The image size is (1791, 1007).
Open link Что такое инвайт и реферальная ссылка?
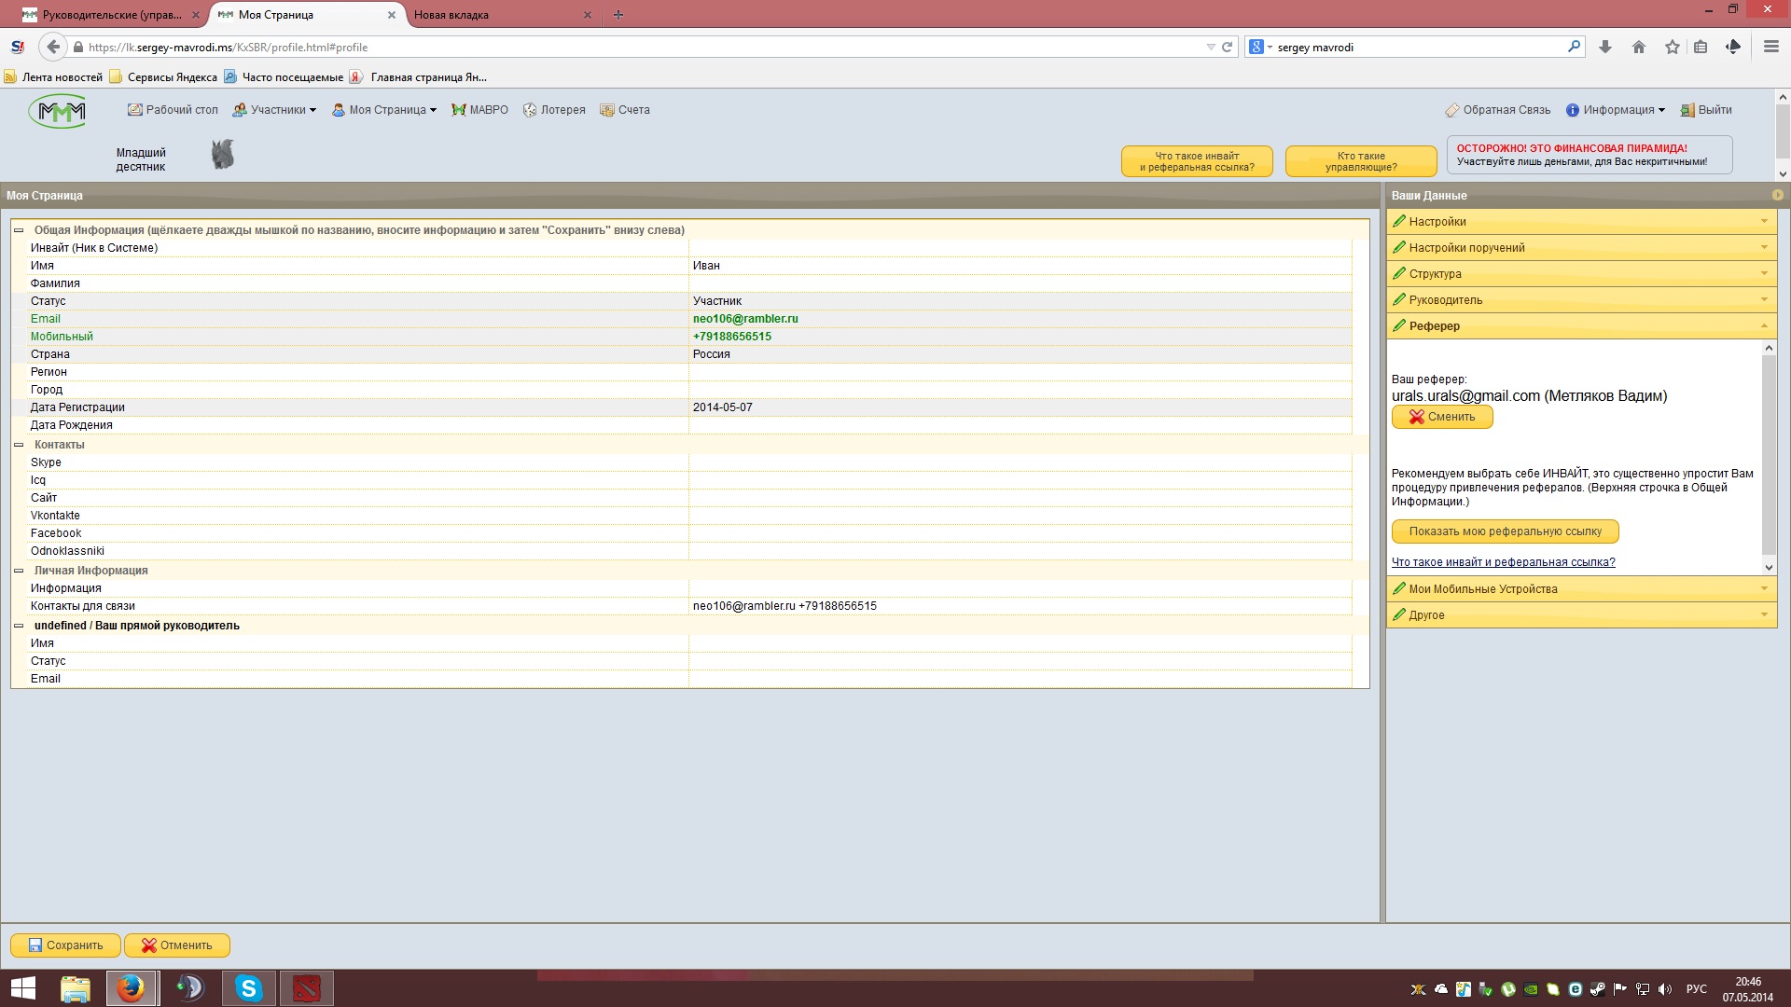1503,562
